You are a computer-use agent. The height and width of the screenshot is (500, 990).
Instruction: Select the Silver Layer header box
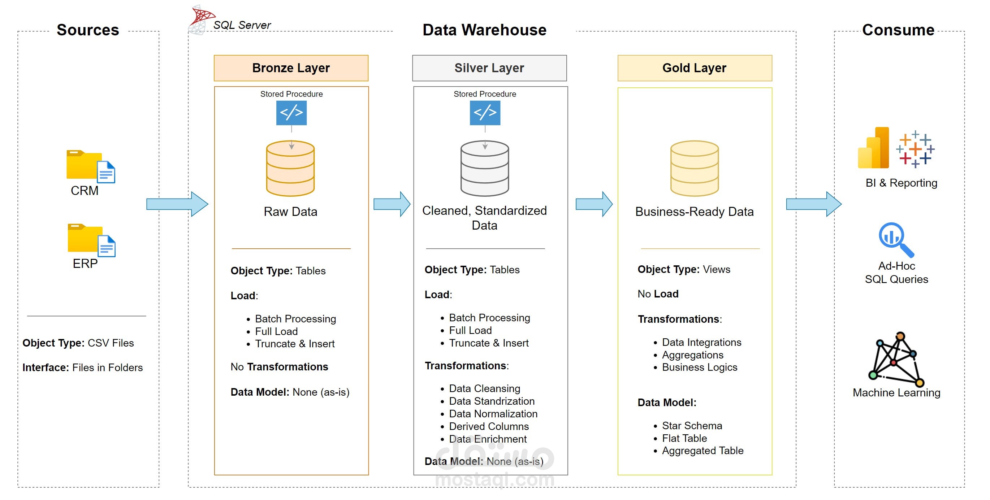tap(489, 68)
